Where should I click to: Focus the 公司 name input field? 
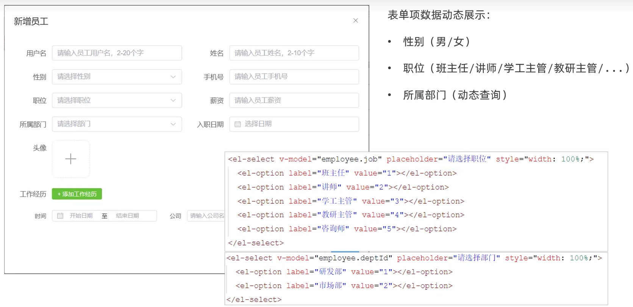[x=206, y=216]
